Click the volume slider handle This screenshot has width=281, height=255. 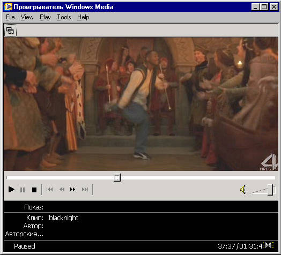click(270, 190)
